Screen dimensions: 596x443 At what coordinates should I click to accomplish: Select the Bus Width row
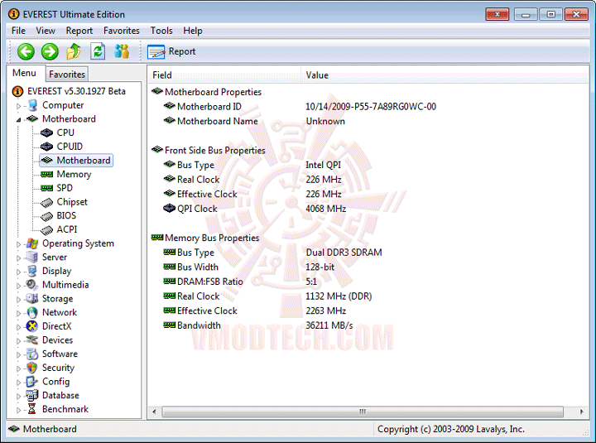(x=248, y=267)
